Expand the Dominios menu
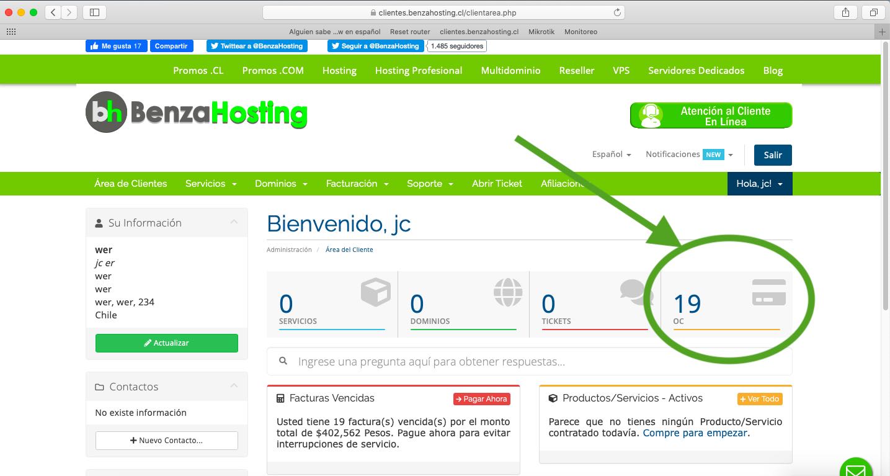 click(281, 184)
